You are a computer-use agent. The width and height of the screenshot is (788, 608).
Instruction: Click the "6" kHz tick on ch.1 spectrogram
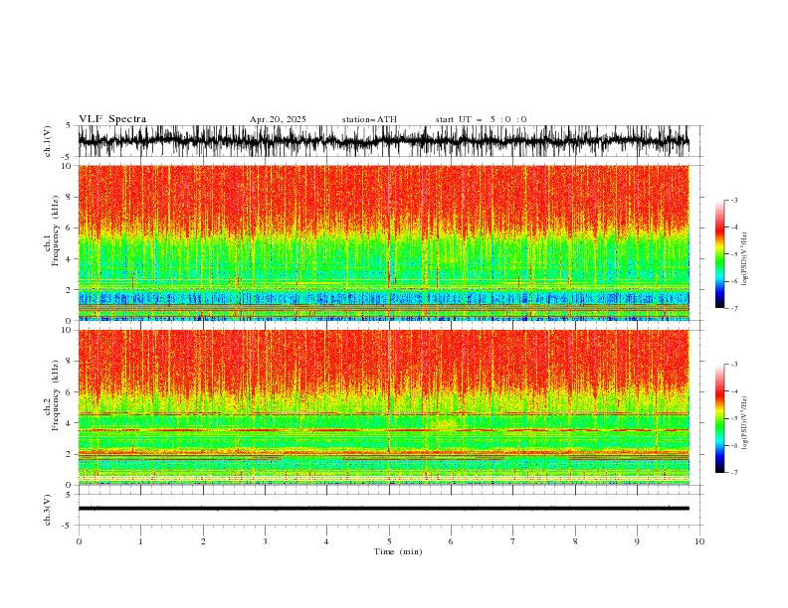(70, 228)
